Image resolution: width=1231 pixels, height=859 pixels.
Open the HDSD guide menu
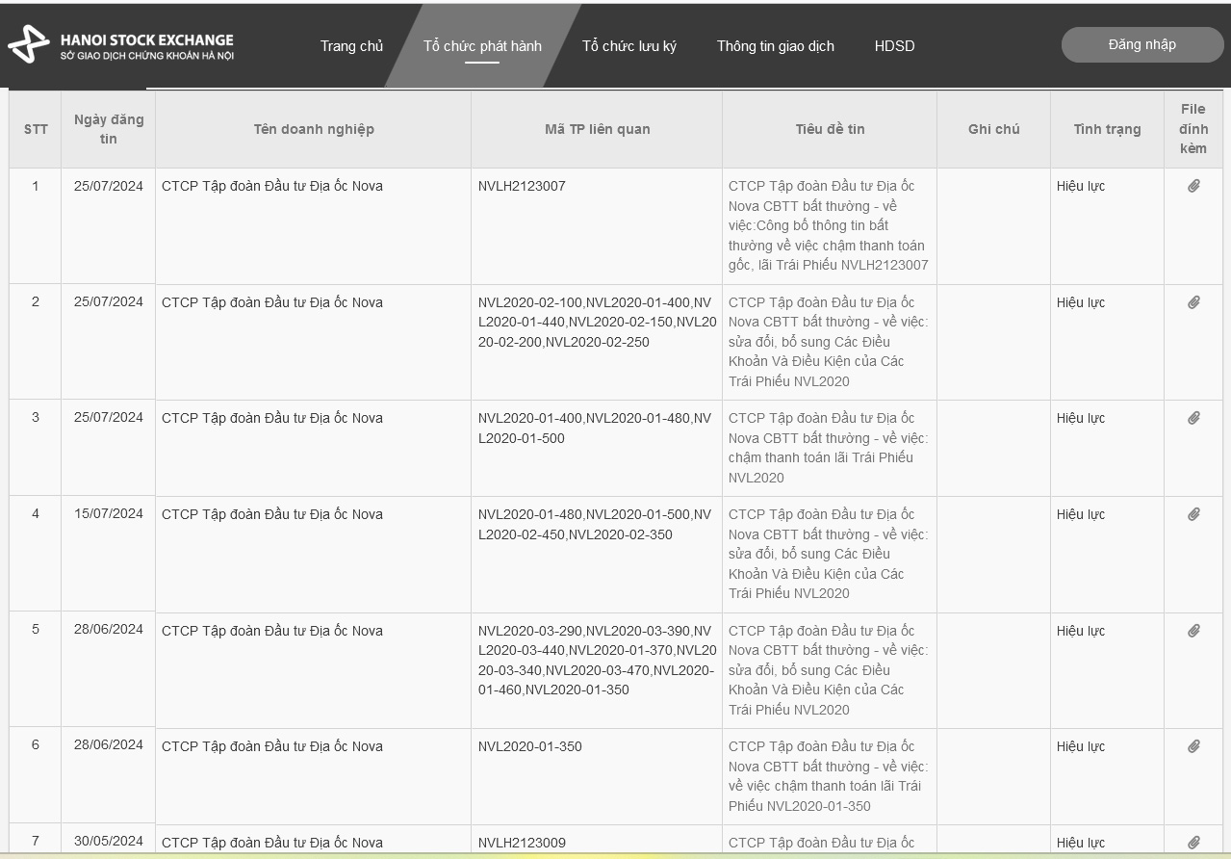(x=894, y=46)
